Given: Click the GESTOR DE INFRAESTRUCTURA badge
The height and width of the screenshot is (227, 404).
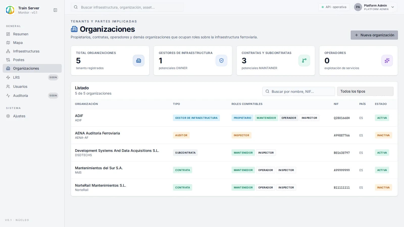Looking at the screenshot, I should pos(196,118).
